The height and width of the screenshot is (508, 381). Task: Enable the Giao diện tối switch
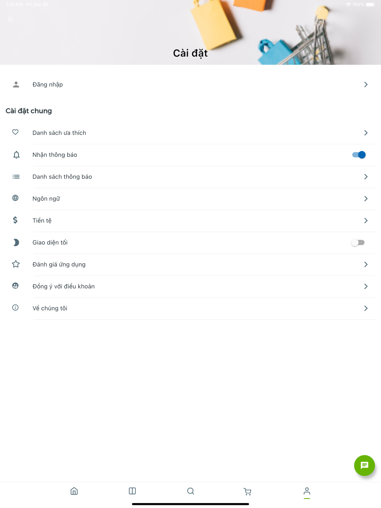[x=358, y=243]
